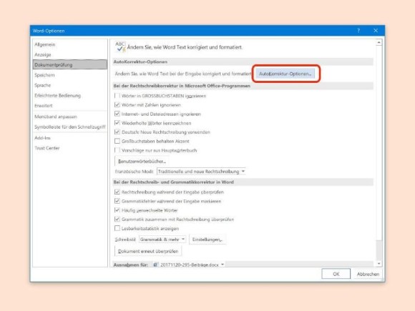Toggle Deutsch: Neue Rechtschreibung verwenden
Image resolution: width=415 pixels, height=311 pixels.
(x=117, y=132)
